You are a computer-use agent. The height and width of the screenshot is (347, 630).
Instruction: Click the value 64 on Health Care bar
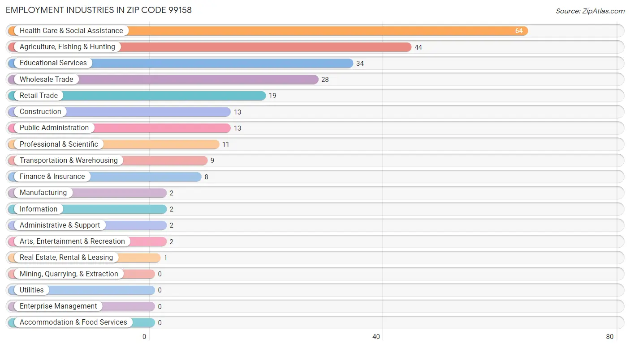pos(519,31)
